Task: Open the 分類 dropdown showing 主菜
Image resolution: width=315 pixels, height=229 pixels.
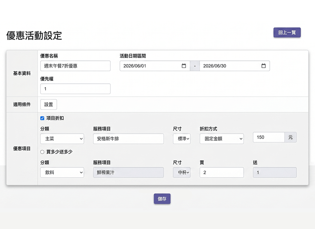Action: [62, 139]
